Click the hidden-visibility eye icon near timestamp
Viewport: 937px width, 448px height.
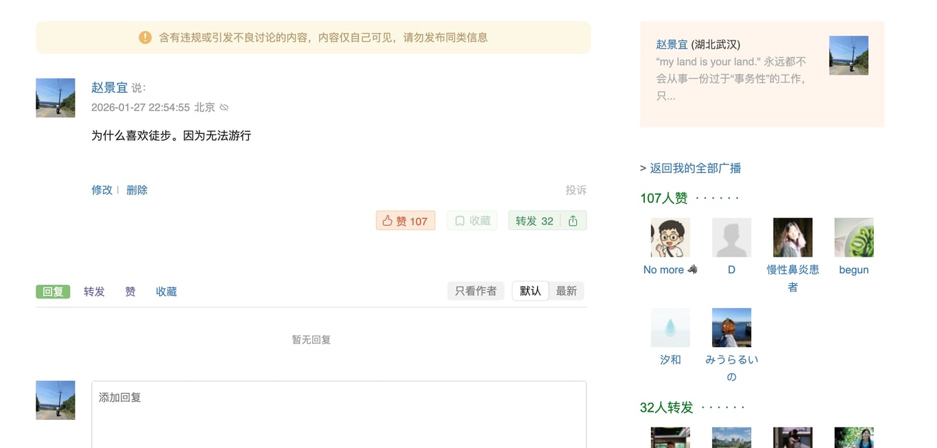point(224,108)
